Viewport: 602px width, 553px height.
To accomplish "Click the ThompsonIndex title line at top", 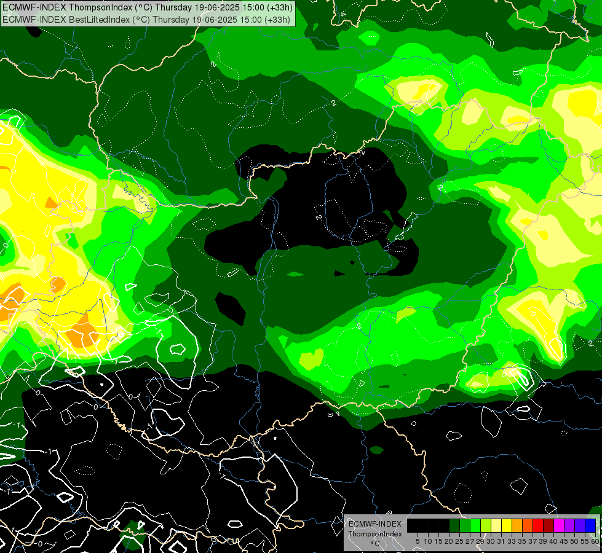I will tap(148, 7).
